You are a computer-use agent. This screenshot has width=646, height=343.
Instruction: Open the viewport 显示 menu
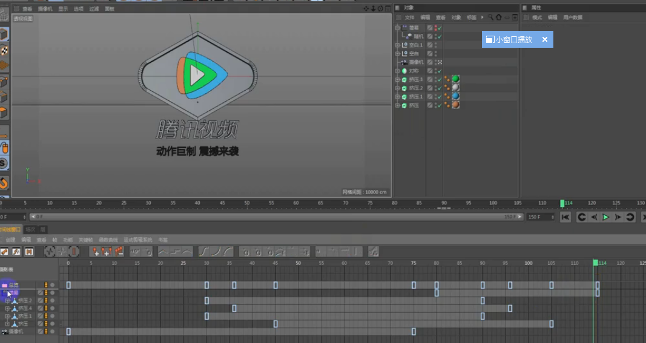[63, 8]
